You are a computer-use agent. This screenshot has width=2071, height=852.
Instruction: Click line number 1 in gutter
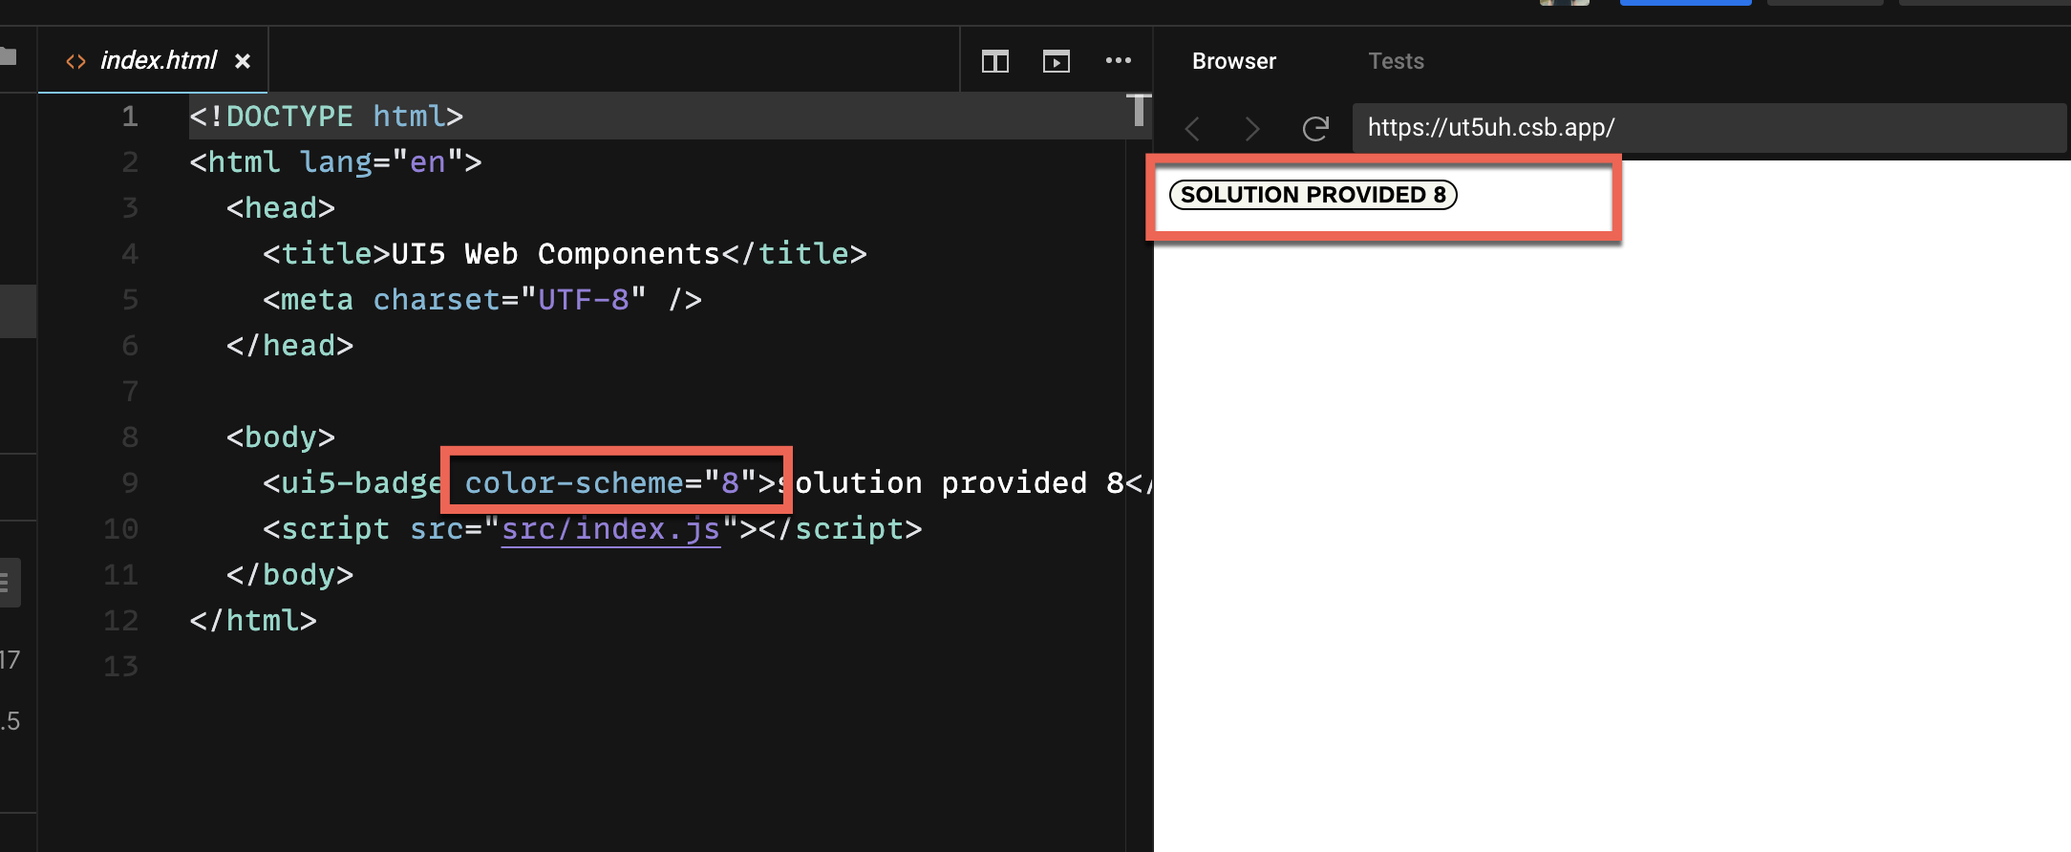click(x=130, y=117)
